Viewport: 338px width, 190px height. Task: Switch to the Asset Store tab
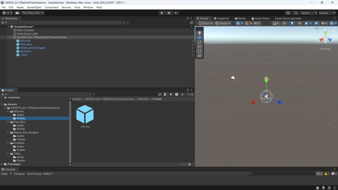point(260,18)
